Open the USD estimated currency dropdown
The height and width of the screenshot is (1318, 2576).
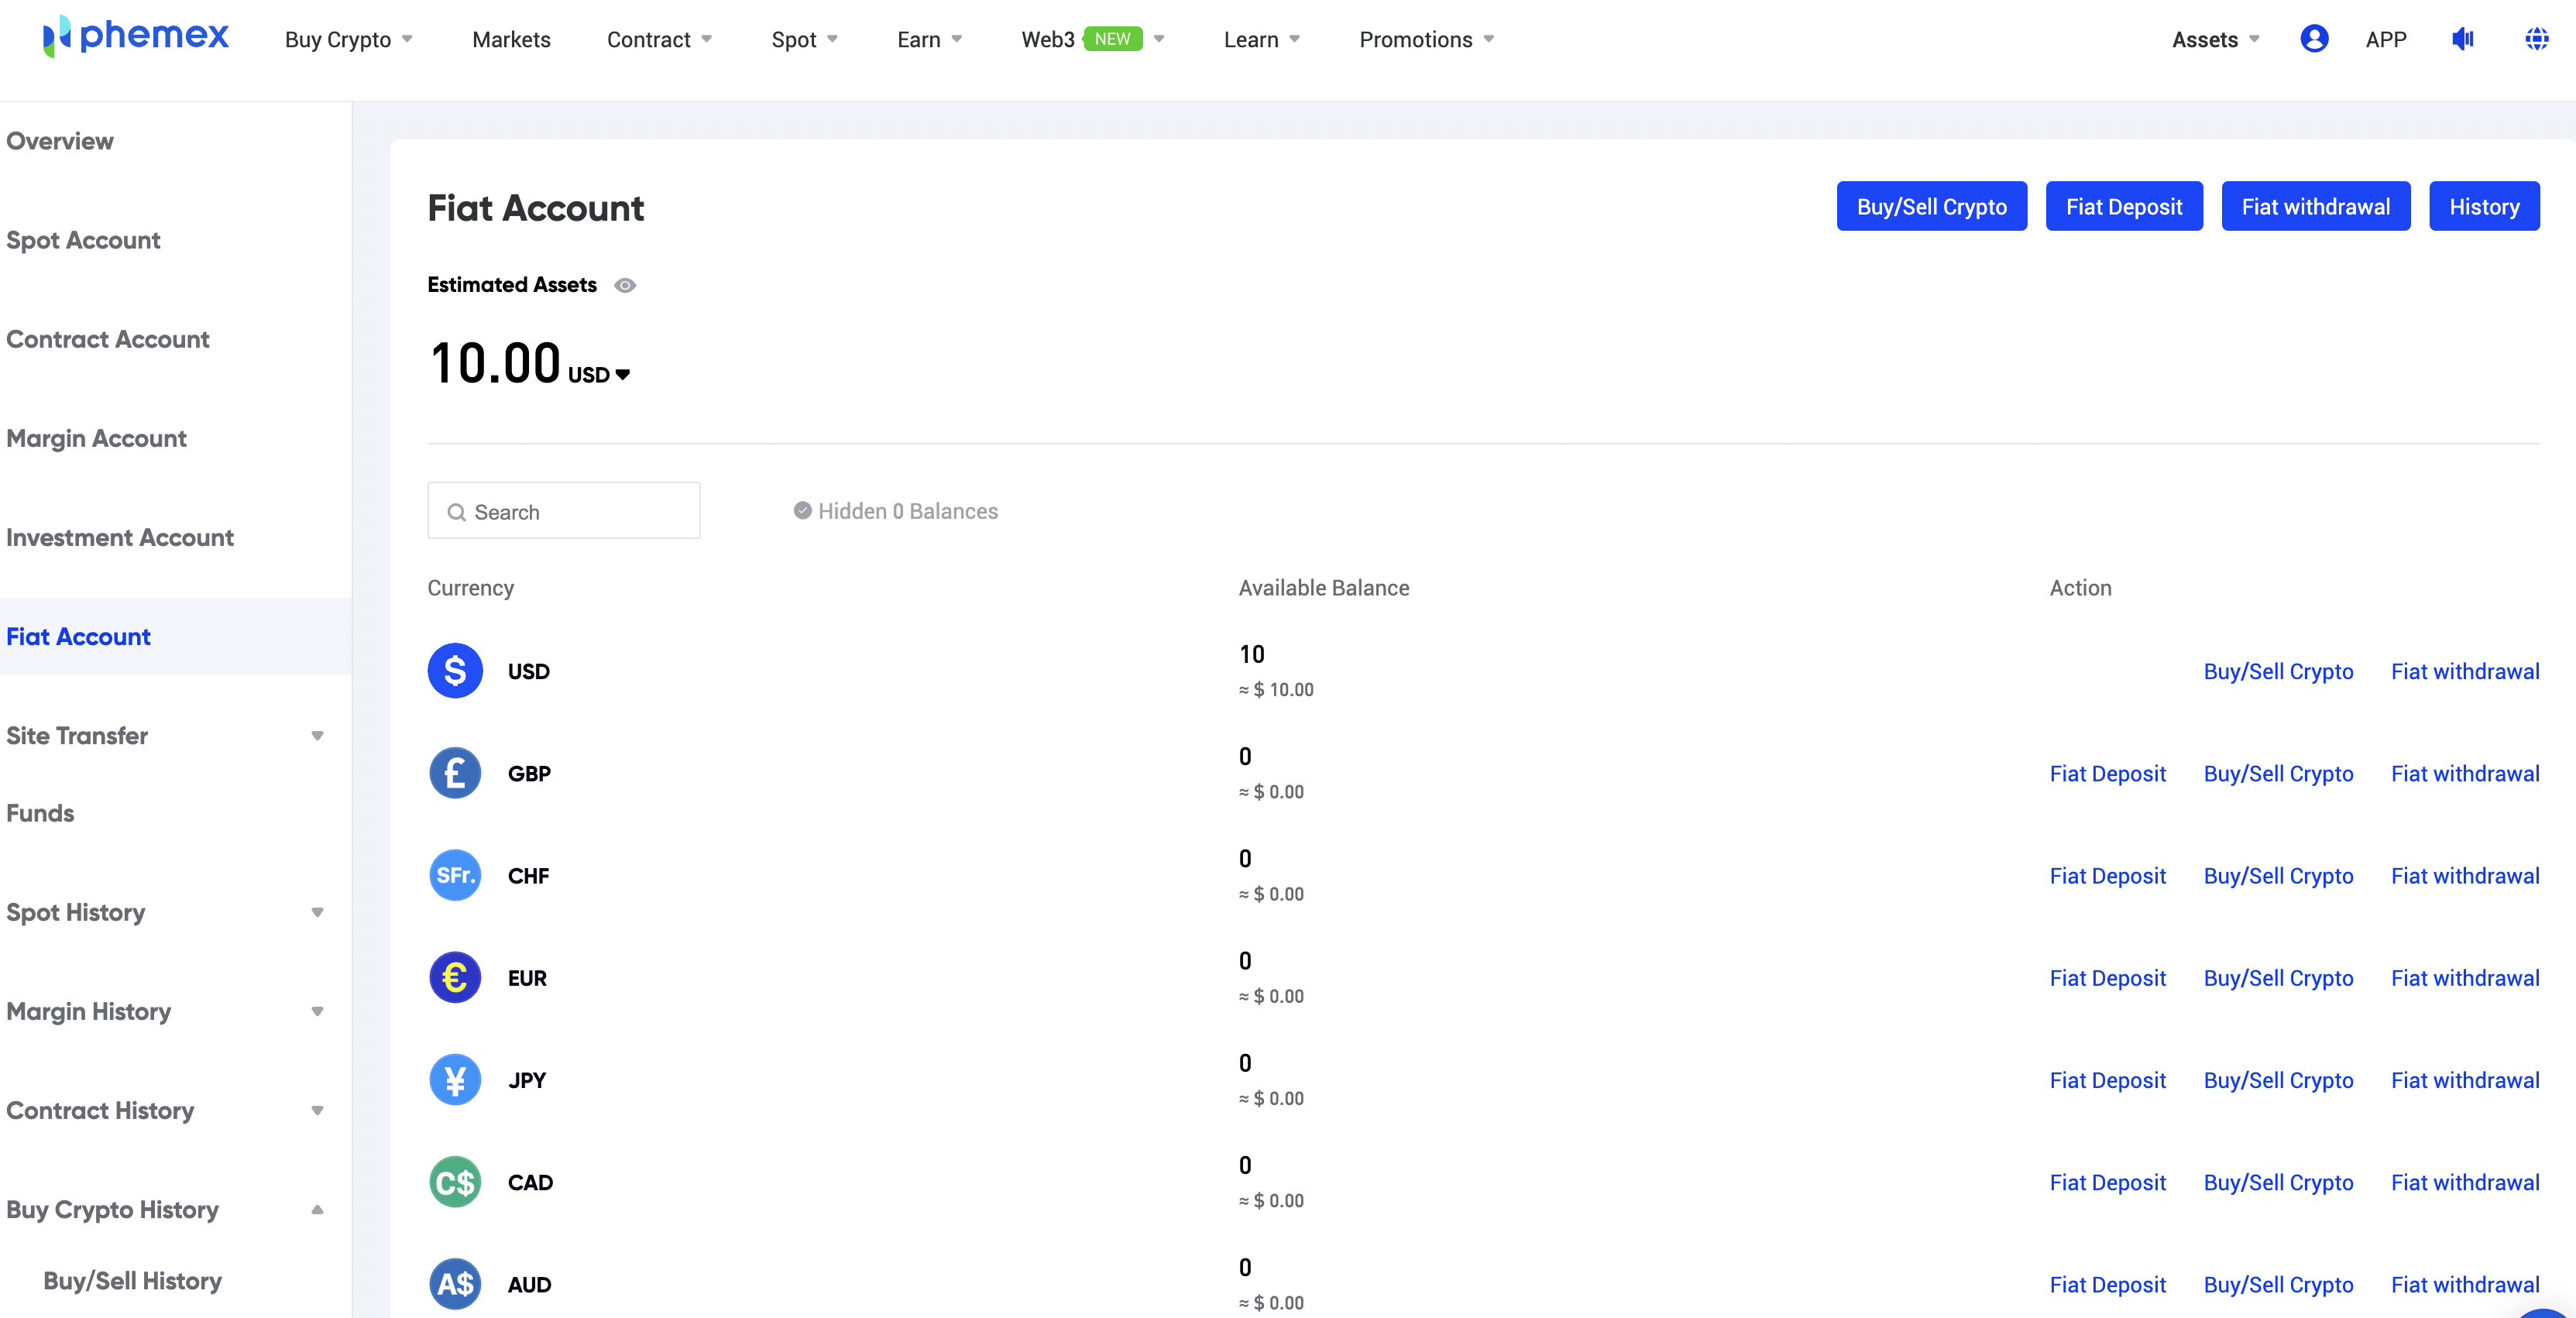(x=599, y=374)
